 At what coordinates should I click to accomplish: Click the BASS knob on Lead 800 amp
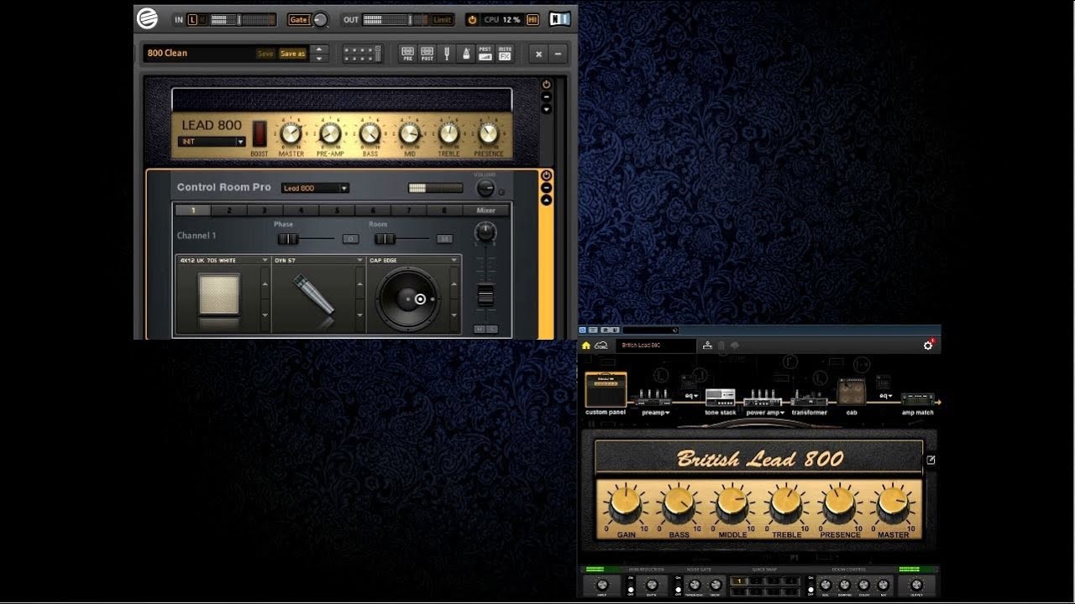(x=370, y=133)
